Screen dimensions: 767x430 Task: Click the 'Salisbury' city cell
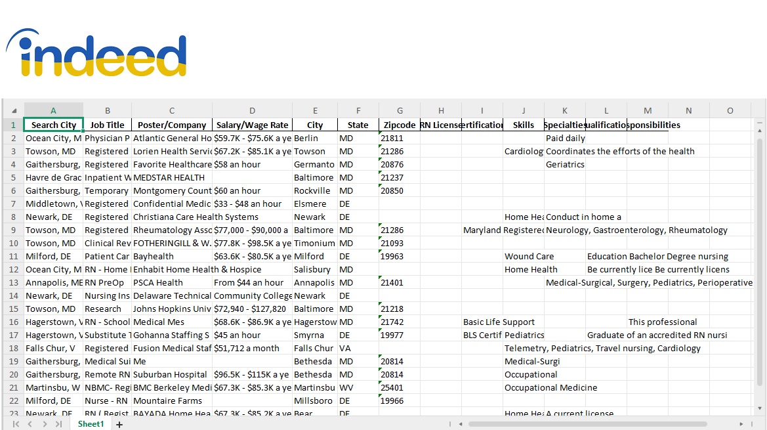315,270
